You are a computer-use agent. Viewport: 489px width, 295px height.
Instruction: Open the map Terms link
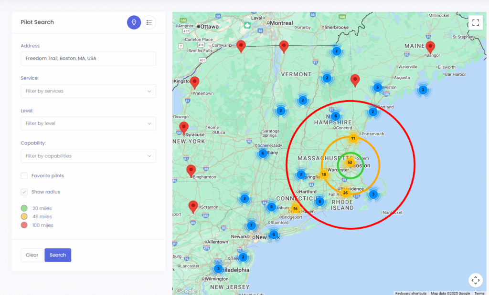pos(479,293)
